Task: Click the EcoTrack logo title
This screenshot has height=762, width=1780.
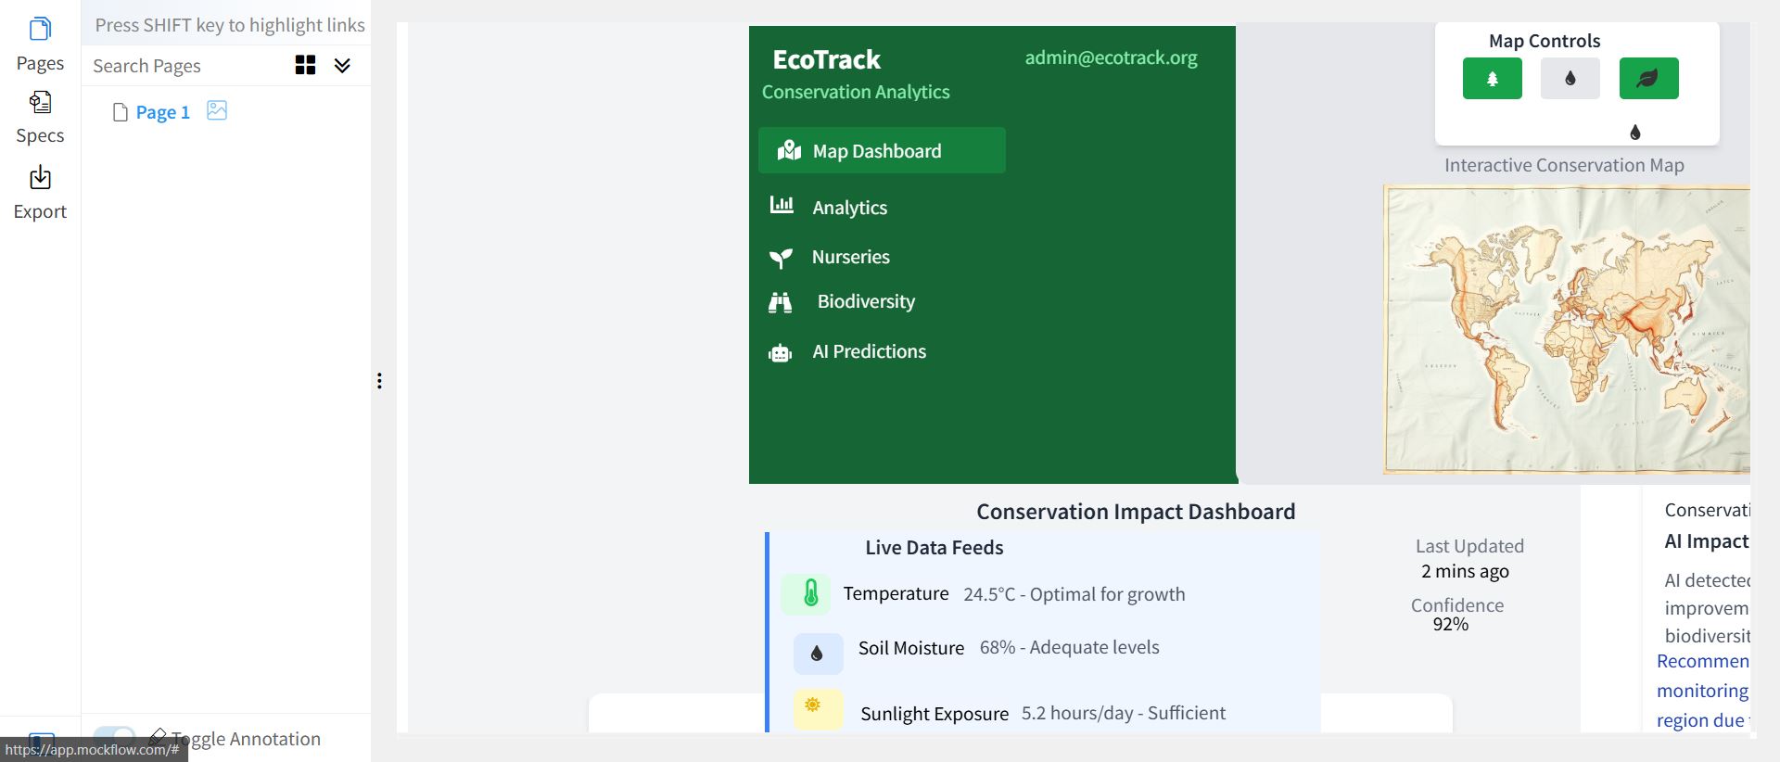Action: point(826,59)
